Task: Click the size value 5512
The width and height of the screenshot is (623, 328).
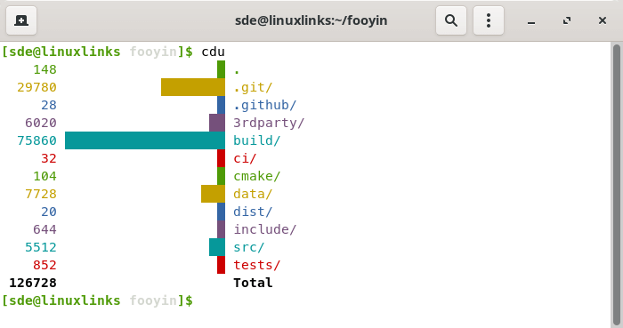Action: (x=41, y=247)
